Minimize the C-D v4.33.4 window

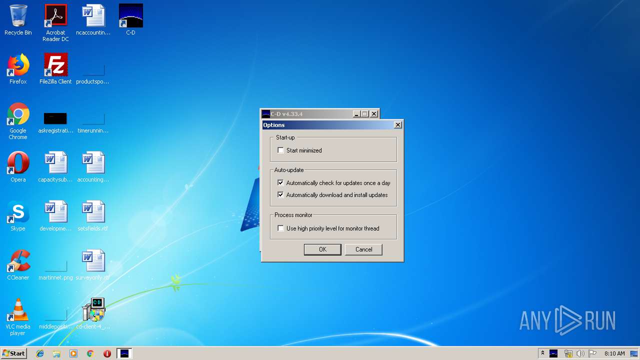coord(356,114)
